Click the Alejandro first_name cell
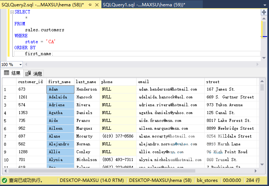The image size is (269, 186). pos(60,144)
